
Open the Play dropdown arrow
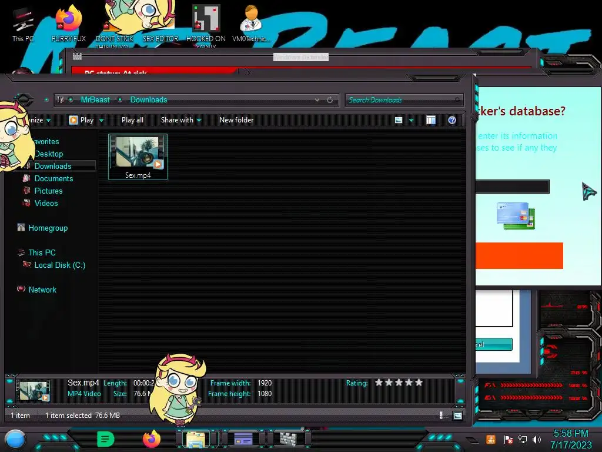coord(101,120)
